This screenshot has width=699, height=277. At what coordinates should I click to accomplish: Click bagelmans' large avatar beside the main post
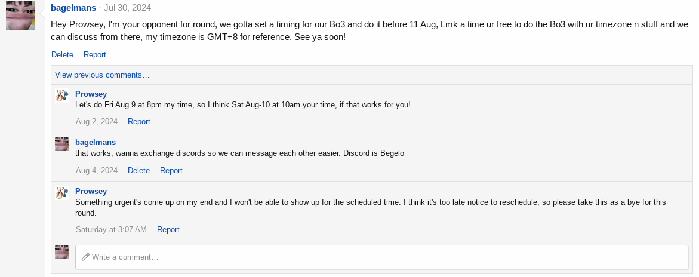[20, 16]
